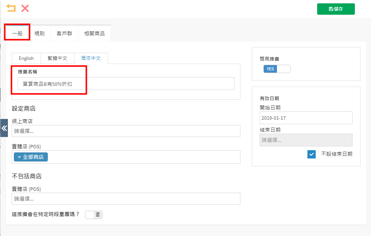Uncheck the 不設結束日期 checkbox
The height and width of the screenshot is (236, 371).
312,154
